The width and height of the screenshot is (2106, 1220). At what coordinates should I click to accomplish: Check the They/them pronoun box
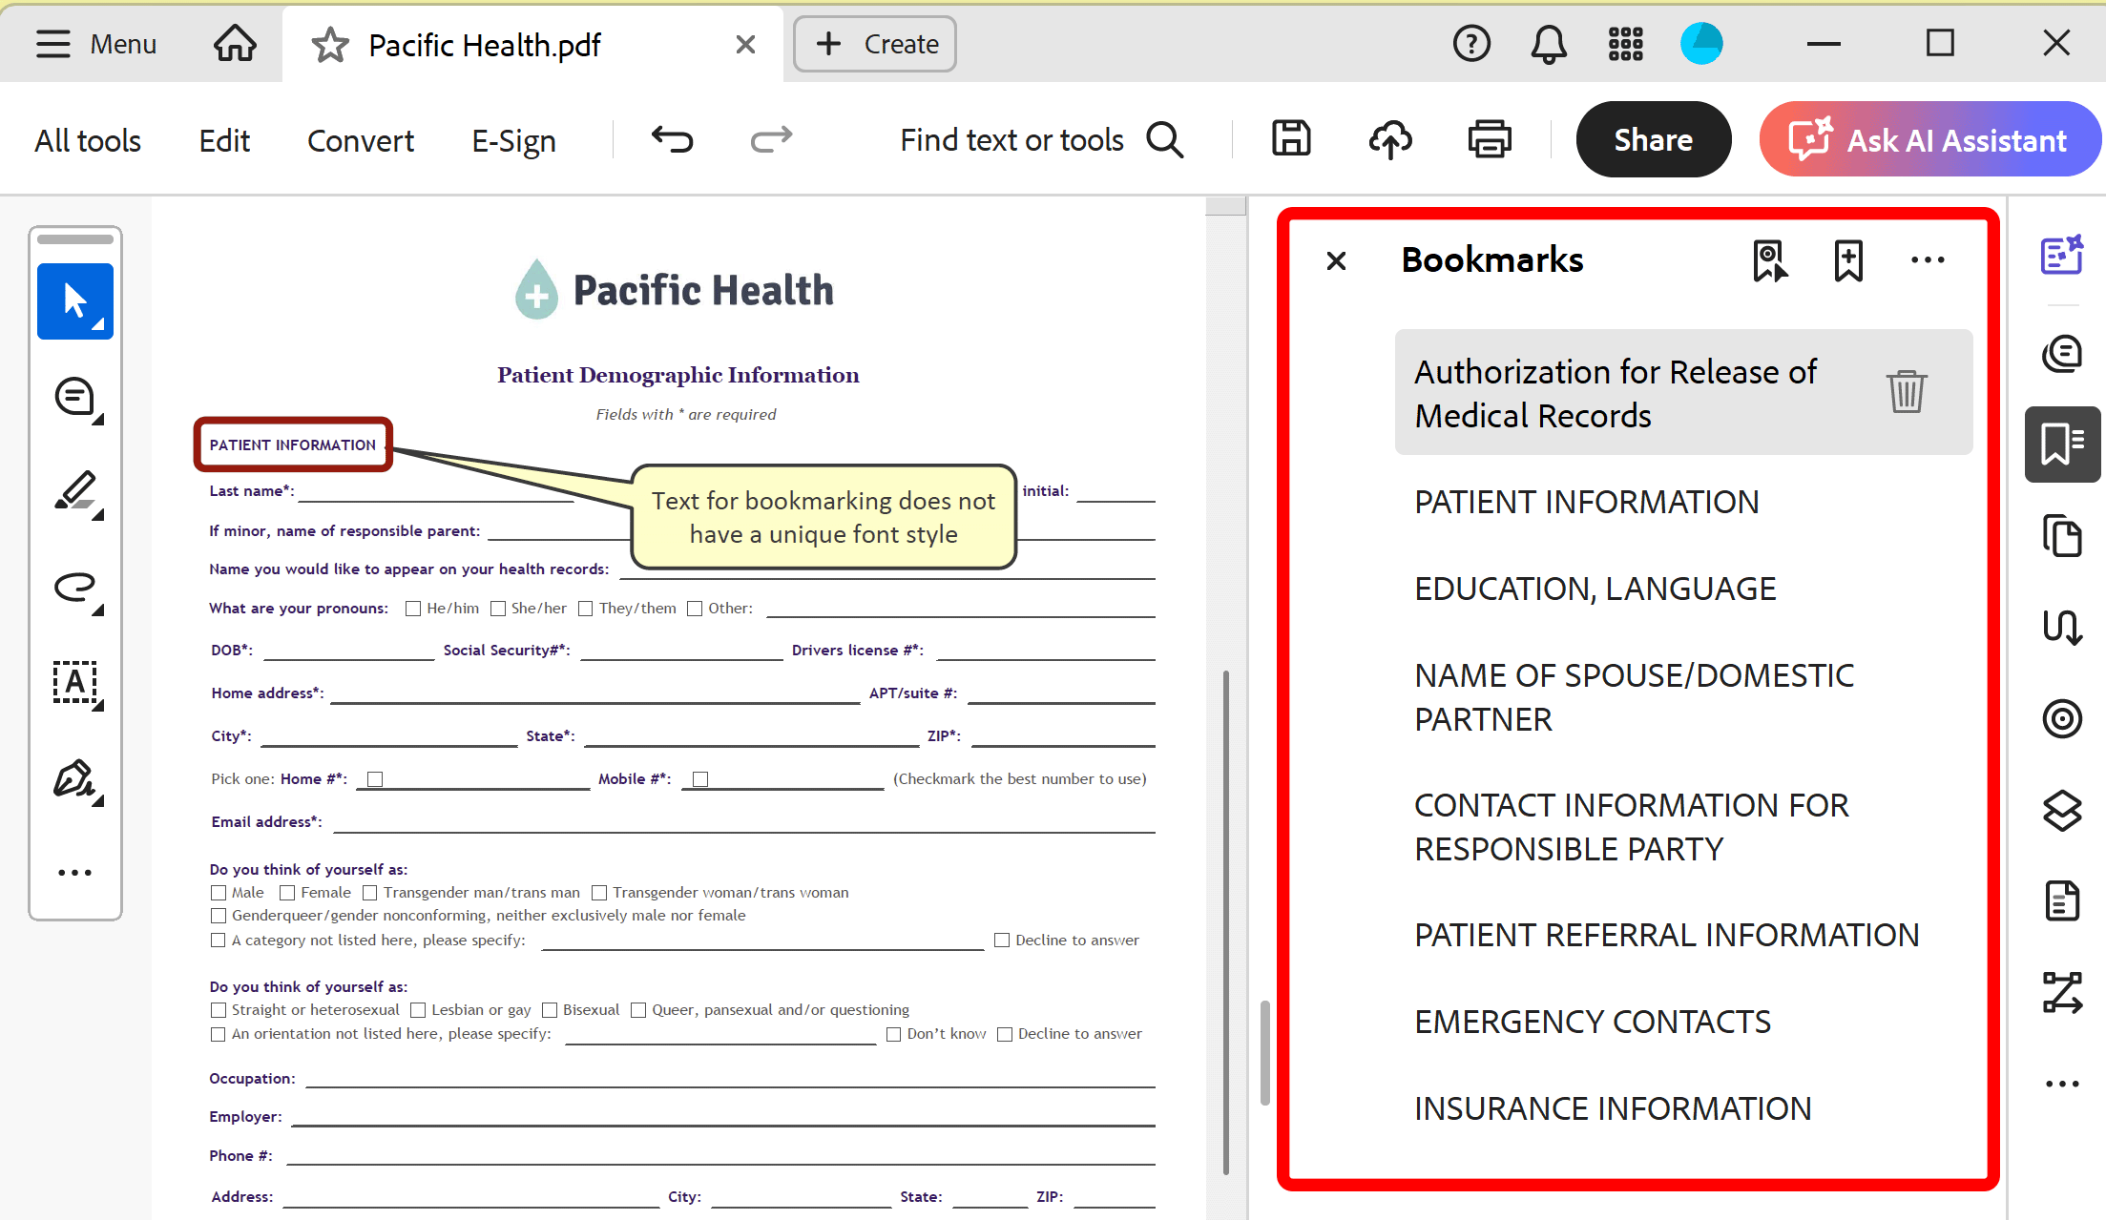point(586,609)
